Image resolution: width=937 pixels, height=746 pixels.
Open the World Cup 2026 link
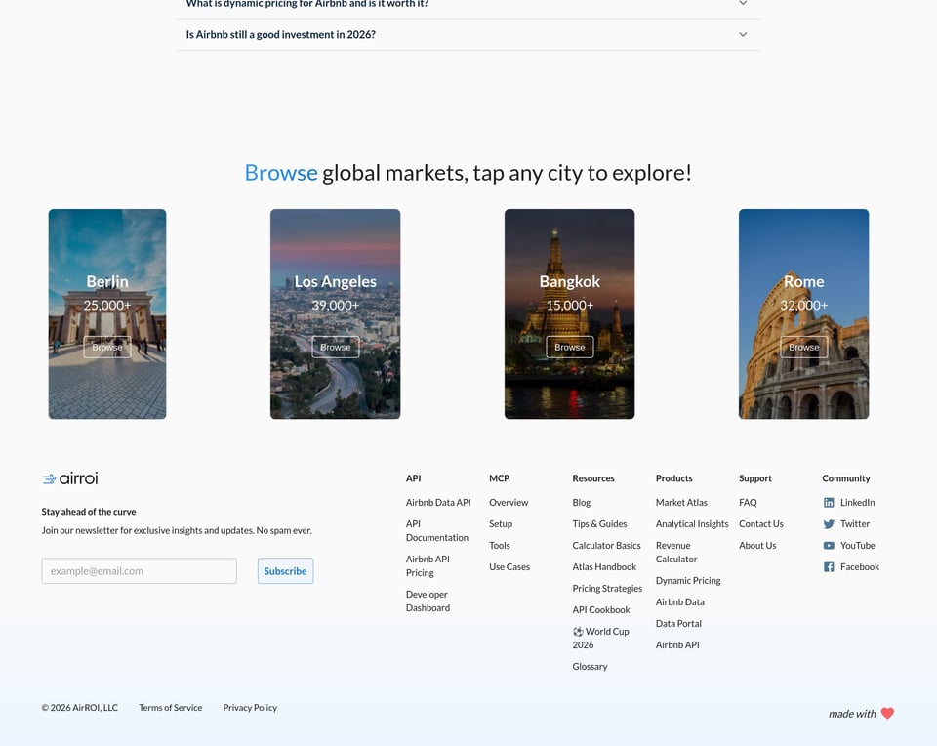[x=600, y=639]
